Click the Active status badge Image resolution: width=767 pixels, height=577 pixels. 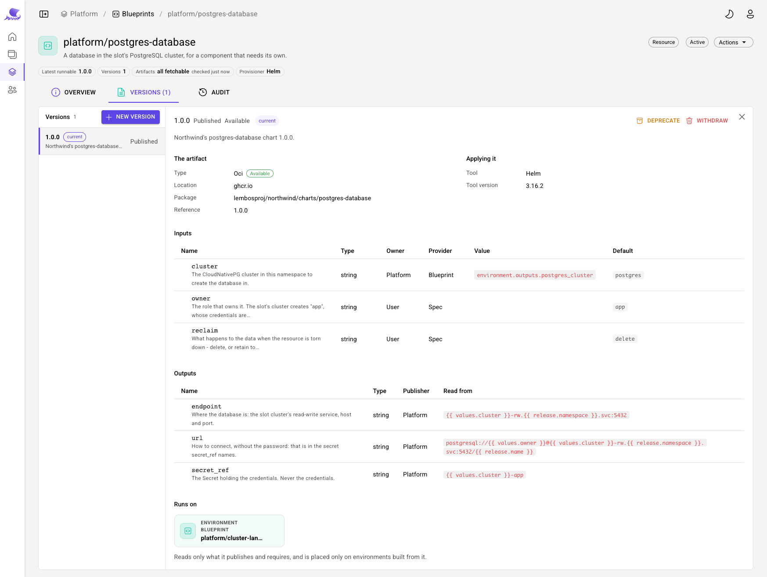(x=697, y=42)
